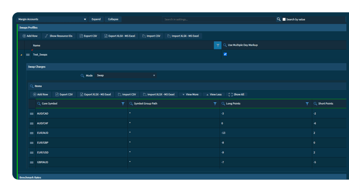The width and height of the screenshot is (349, 191).
Task: Click the Symbol Group Path cell for EUR/GBP
Action: pyautogui.click(x=174, y=142)
